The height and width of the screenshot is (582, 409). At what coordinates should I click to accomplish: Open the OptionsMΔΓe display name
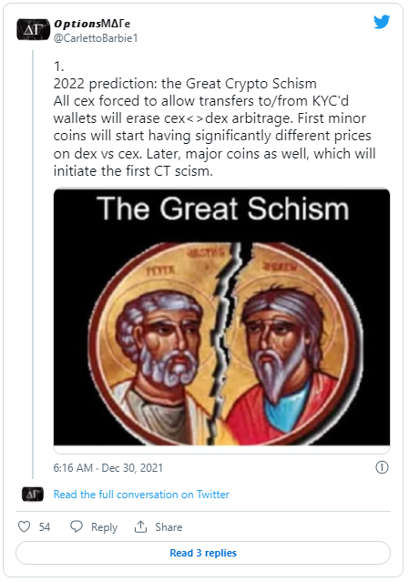[x=92, y=24]
